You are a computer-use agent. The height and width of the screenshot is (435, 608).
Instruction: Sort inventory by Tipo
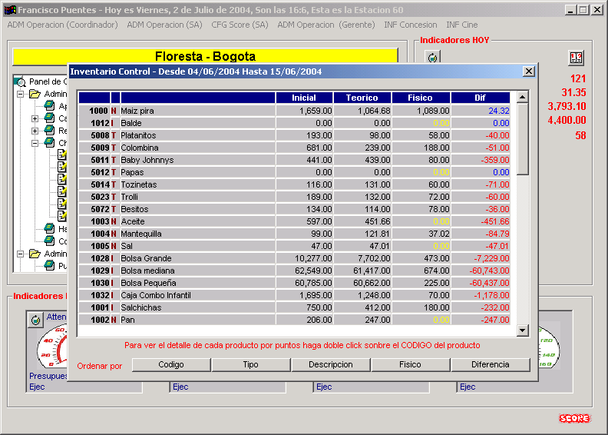point(250,365)
